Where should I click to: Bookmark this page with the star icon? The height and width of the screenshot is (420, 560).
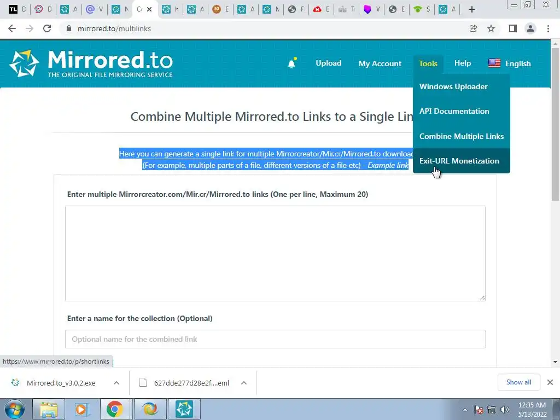pyautogui.click(x=491, y=28)
